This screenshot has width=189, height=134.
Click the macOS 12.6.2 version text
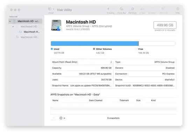(x=78, y=29)
